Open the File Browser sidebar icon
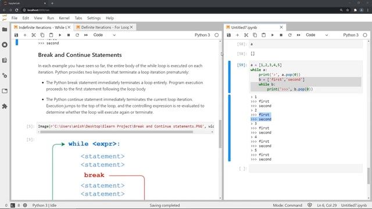This screenshot has width=372, height=209. (x=5, y=30)
